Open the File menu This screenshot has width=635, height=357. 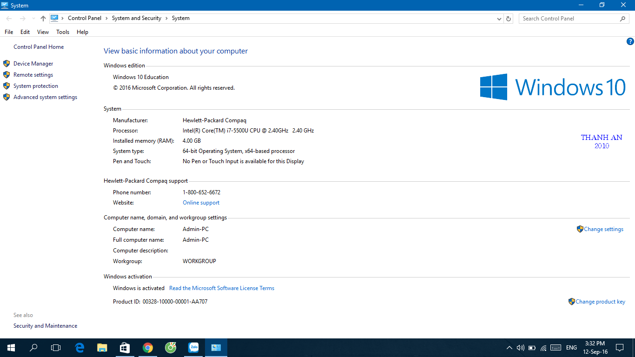click(x=9, y=32)
